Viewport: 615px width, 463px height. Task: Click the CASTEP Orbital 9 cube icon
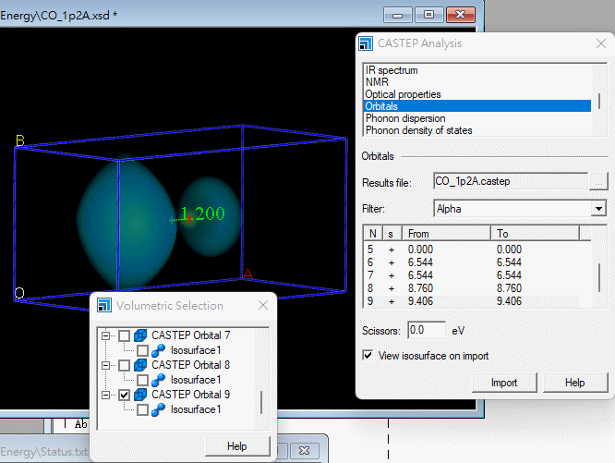(141, 395)
